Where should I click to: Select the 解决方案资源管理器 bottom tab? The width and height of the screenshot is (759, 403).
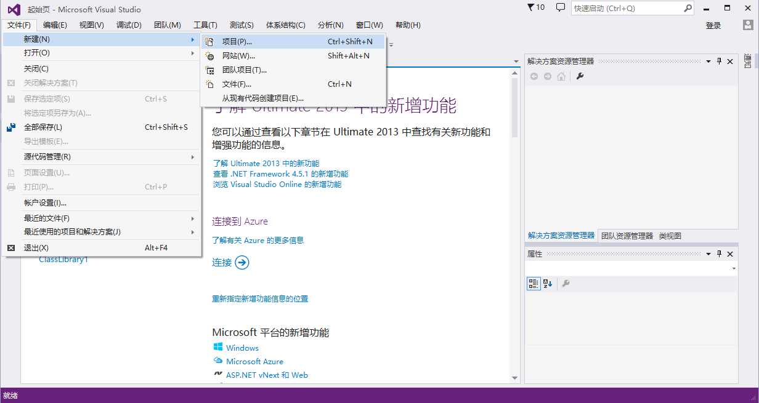pos(561,236)
